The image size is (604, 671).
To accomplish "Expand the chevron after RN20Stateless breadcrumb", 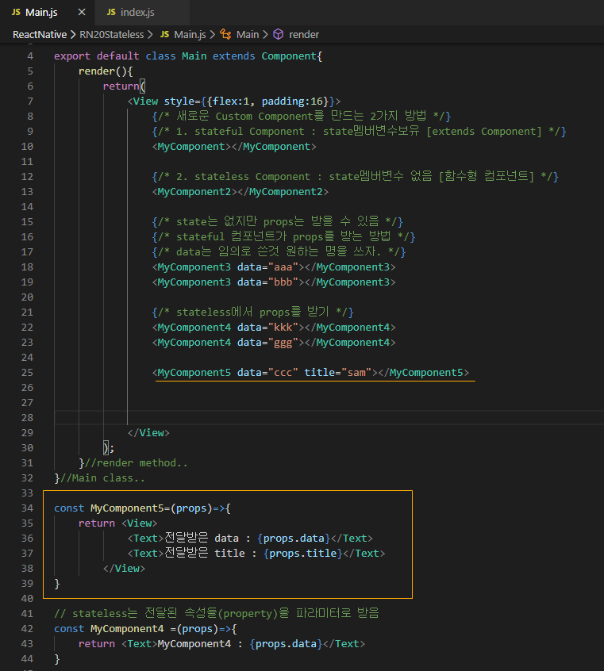I will click(150, 35).
